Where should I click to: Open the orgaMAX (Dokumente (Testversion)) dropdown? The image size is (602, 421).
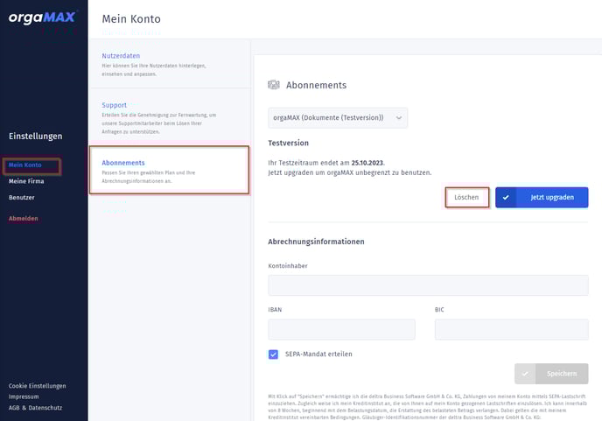(x=338, y=118)
